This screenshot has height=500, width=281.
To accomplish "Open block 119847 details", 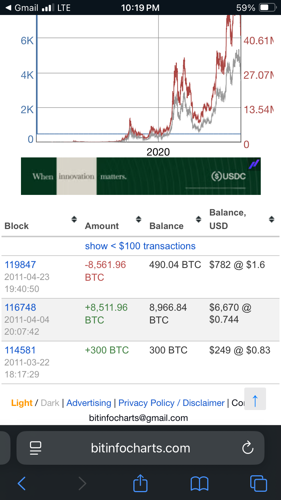I will coord(20,265).
